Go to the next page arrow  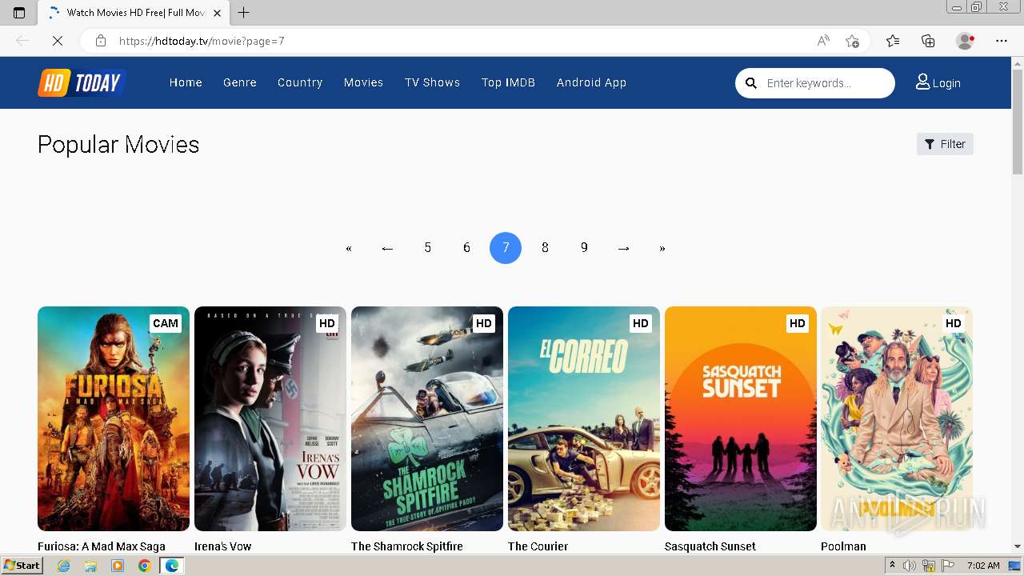tap(623, 248)
